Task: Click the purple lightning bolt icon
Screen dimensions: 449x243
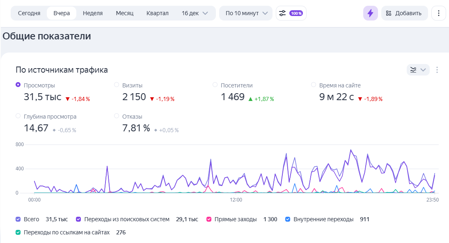Action: tap(370, 13)
